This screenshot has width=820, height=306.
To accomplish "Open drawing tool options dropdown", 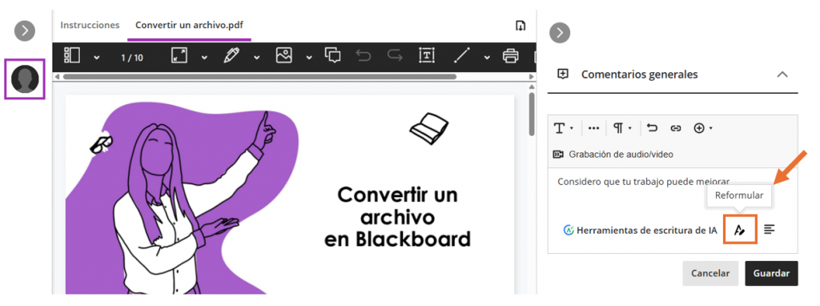I will coord(257,57).
